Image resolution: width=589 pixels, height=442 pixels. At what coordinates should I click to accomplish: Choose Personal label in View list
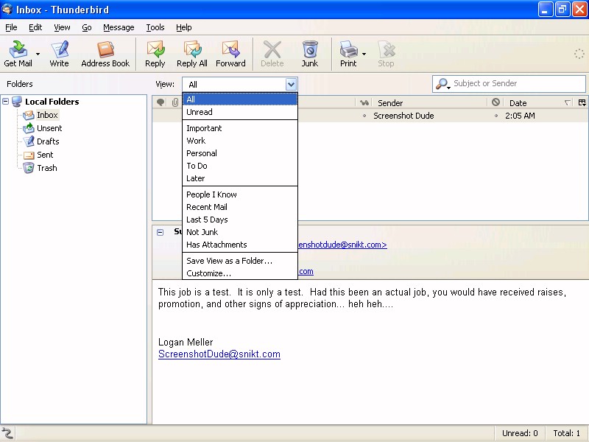240,153
